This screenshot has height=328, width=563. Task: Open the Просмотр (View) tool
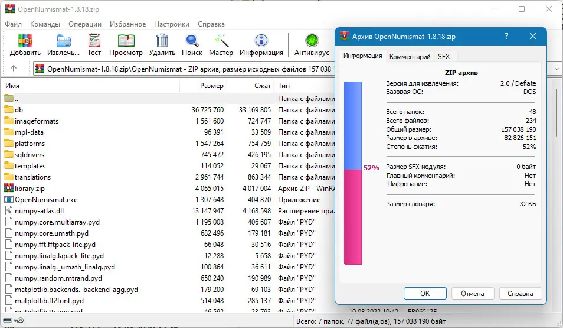[126, 41]
